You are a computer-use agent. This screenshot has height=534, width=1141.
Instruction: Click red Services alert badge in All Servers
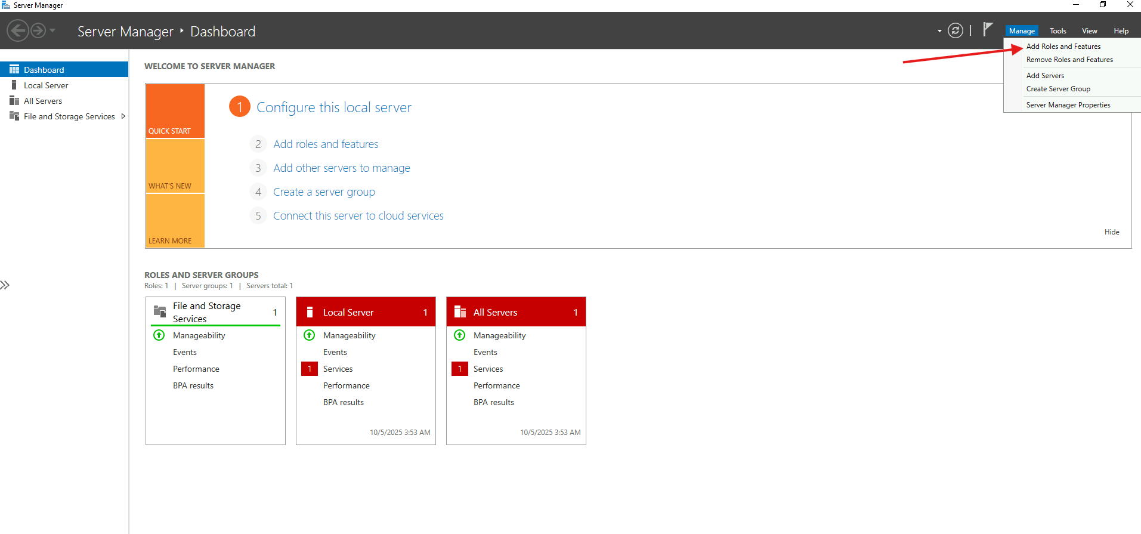460,369
